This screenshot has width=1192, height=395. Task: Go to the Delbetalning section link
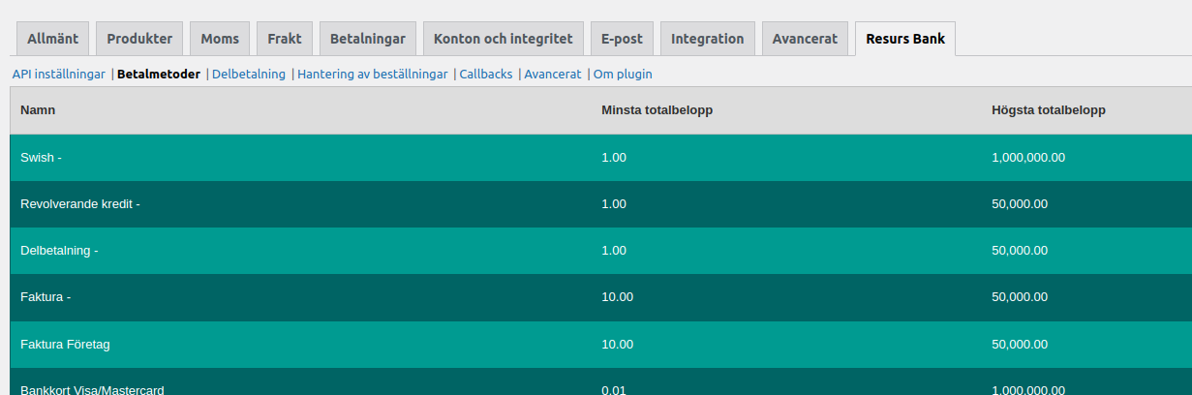point(249,74)
